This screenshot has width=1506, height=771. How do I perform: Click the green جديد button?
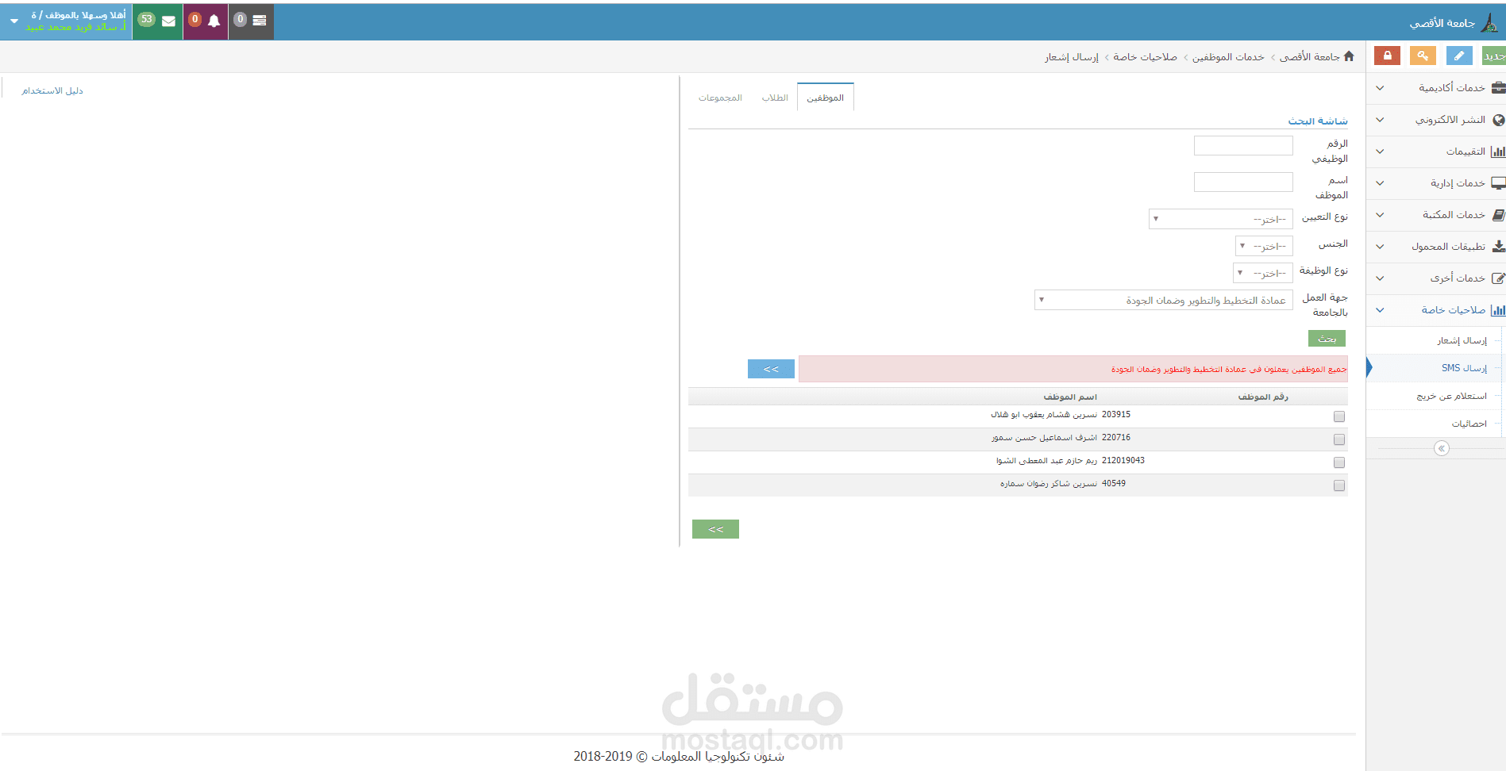coord(1493,56)
